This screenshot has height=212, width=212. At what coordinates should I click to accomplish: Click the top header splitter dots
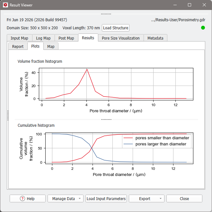click(x=106, y=14)
